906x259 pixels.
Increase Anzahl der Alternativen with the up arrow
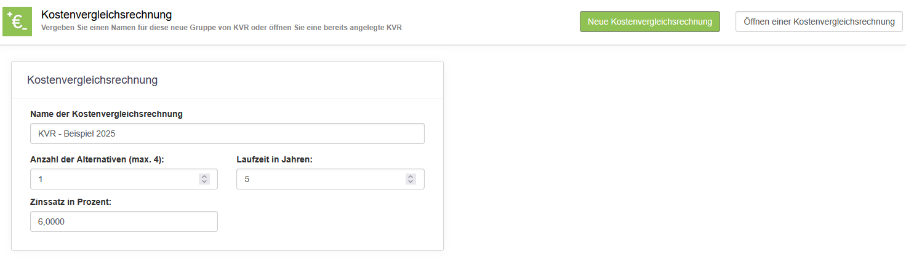(205, 177)
